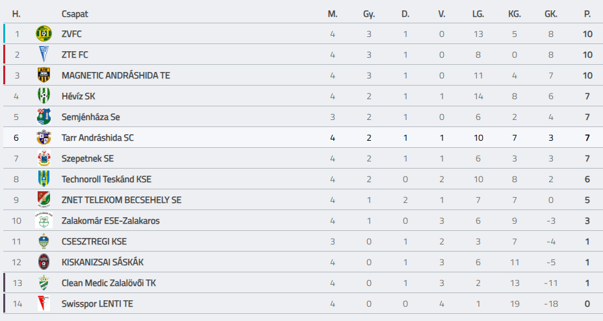Open the Technoroll Teskánd KSE badge
This screenshot has height=321, width=603.
click(44, 179)
